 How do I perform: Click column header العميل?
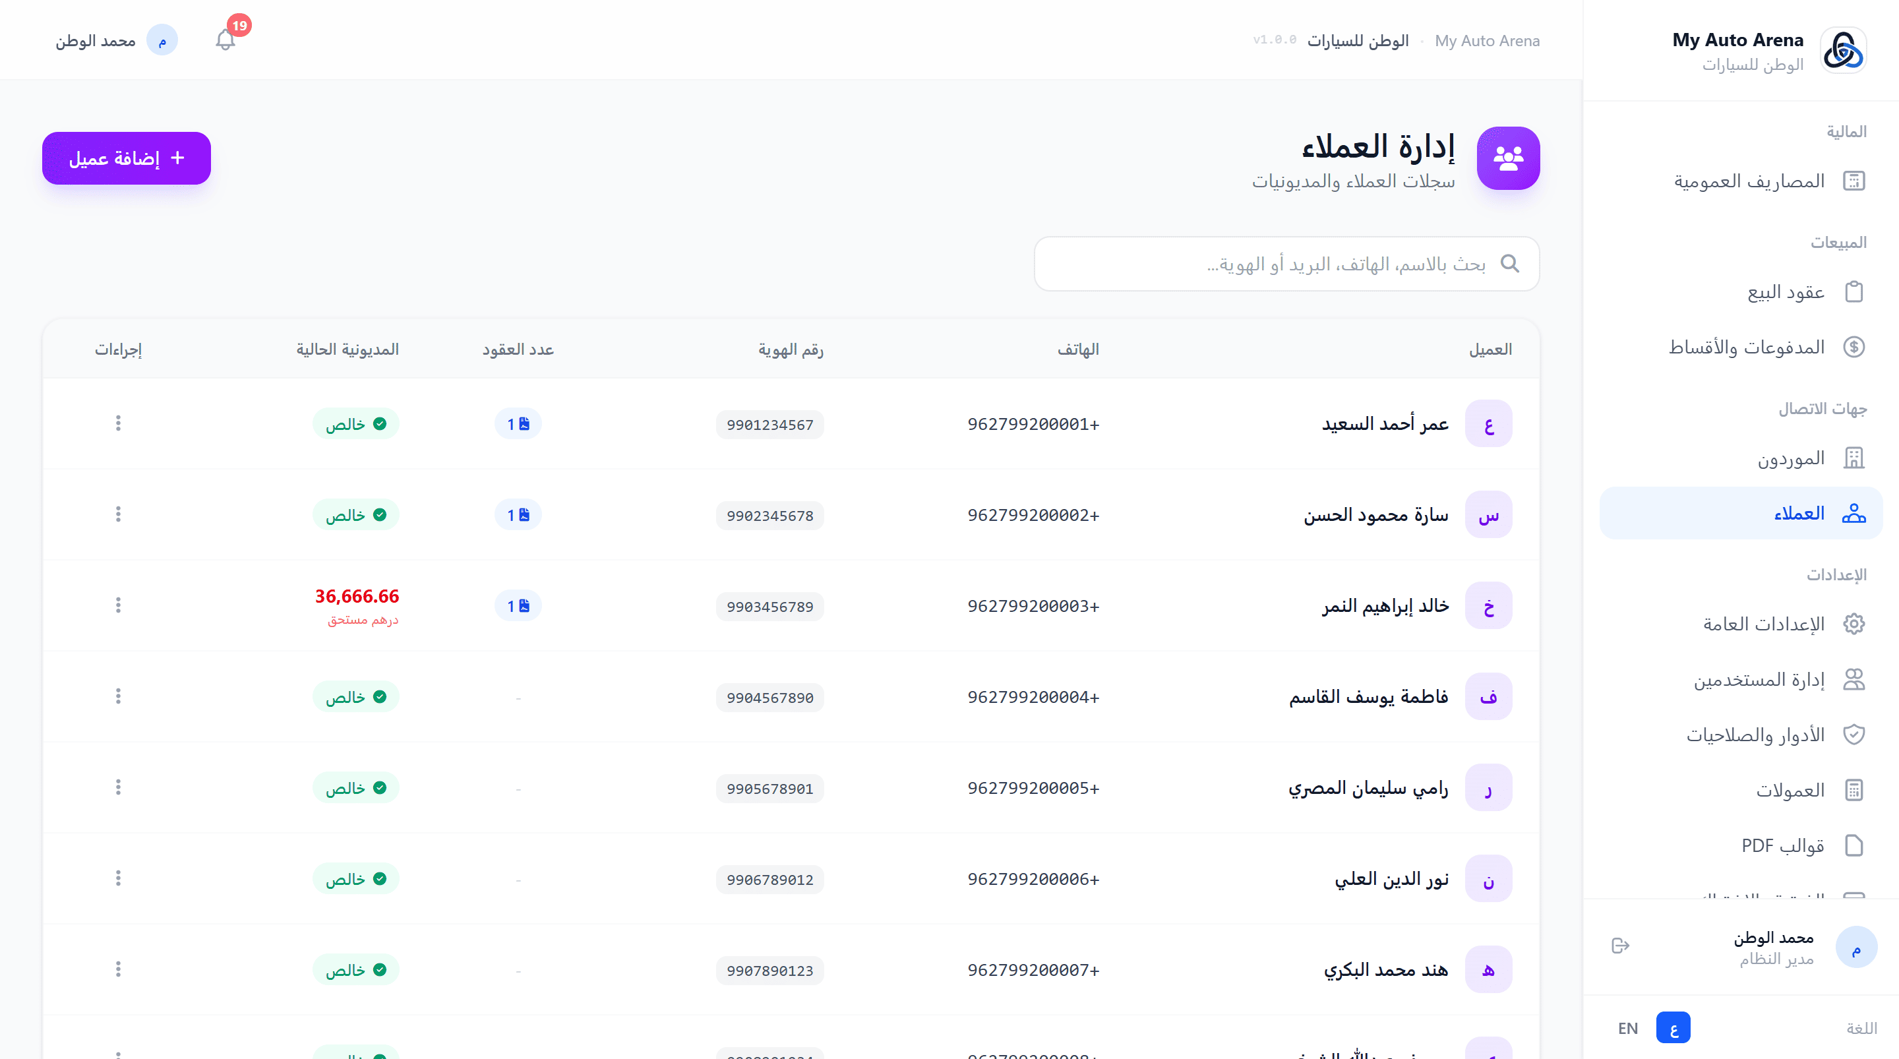click(1490, 349)
